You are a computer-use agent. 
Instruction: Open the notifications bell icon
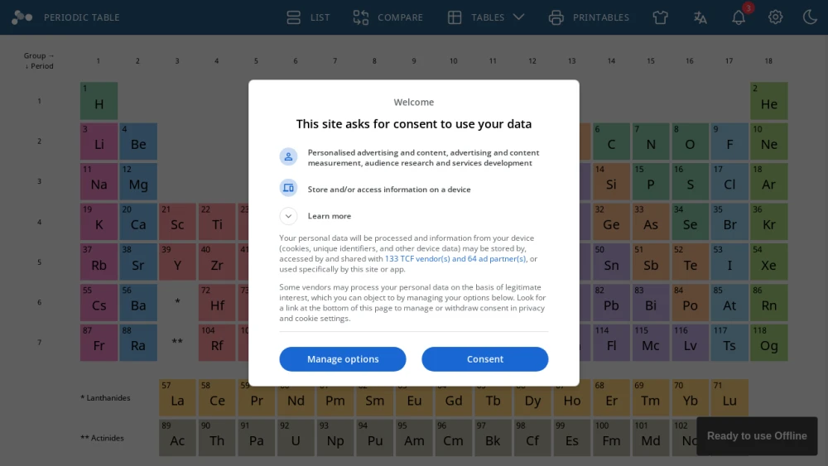[x=739, y=17]
